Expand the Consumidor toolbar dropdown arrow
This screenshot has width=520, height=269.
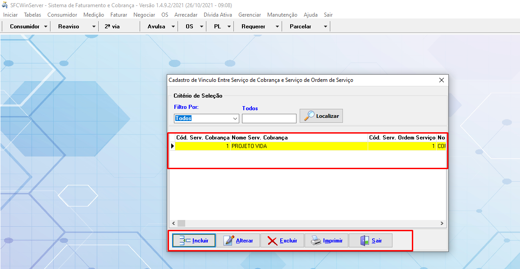[46, 27]
